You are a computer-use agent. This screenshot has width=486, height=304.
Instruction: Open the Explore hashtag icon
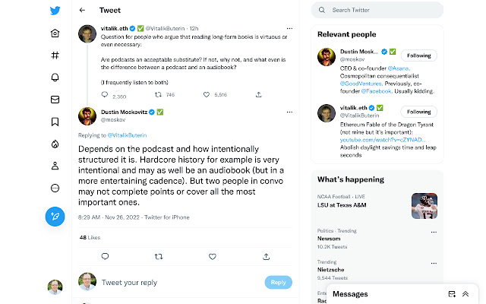(x=55, y=55)
